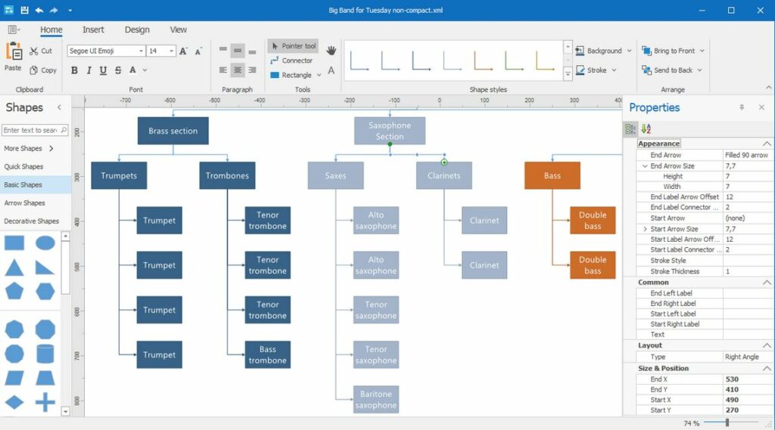
Task: Decrease font size with smaller A icon
Action: click(x=198, y=51)
